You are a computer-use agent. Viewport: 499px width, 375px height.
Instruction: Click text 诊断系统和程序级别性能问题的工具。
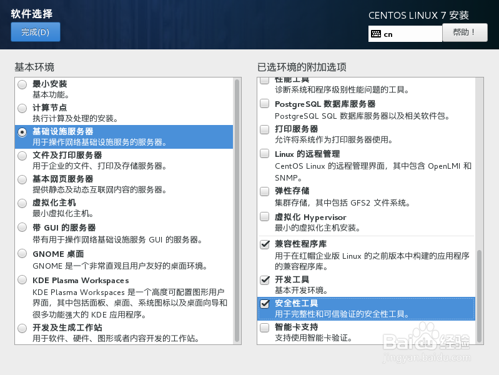[x=342, y=90]
